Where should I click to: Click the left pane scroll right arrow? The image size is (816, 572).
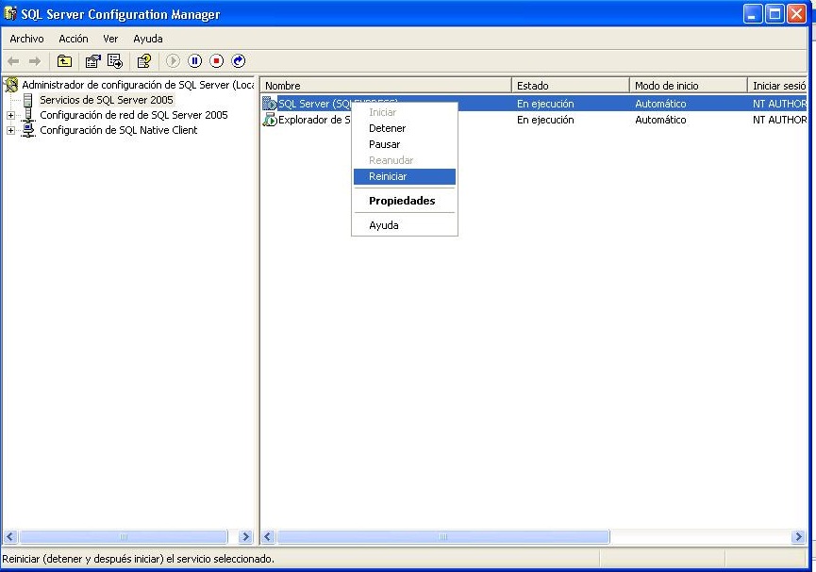(x=245, y=536)
